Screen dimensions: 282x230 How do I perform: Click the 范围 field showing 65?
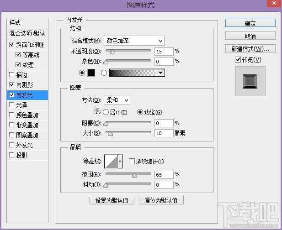click(x=164, y=175)
